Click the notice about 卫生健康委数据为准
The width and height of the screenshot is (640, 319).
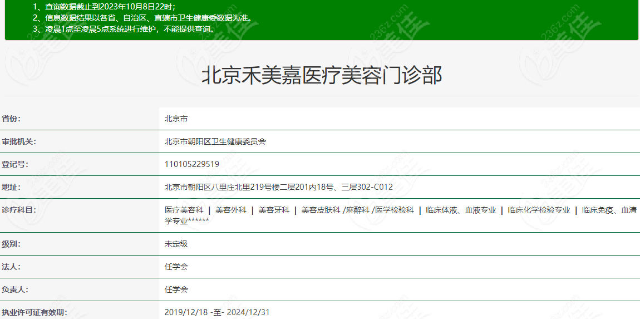(142, 18)
